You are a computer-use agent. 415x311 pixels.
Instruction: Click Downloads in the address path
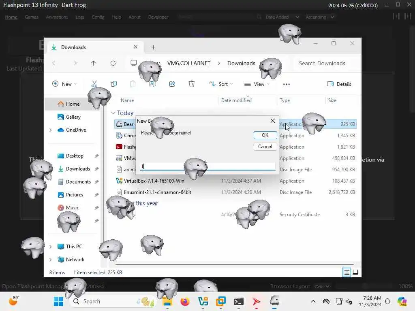[241, 63]
